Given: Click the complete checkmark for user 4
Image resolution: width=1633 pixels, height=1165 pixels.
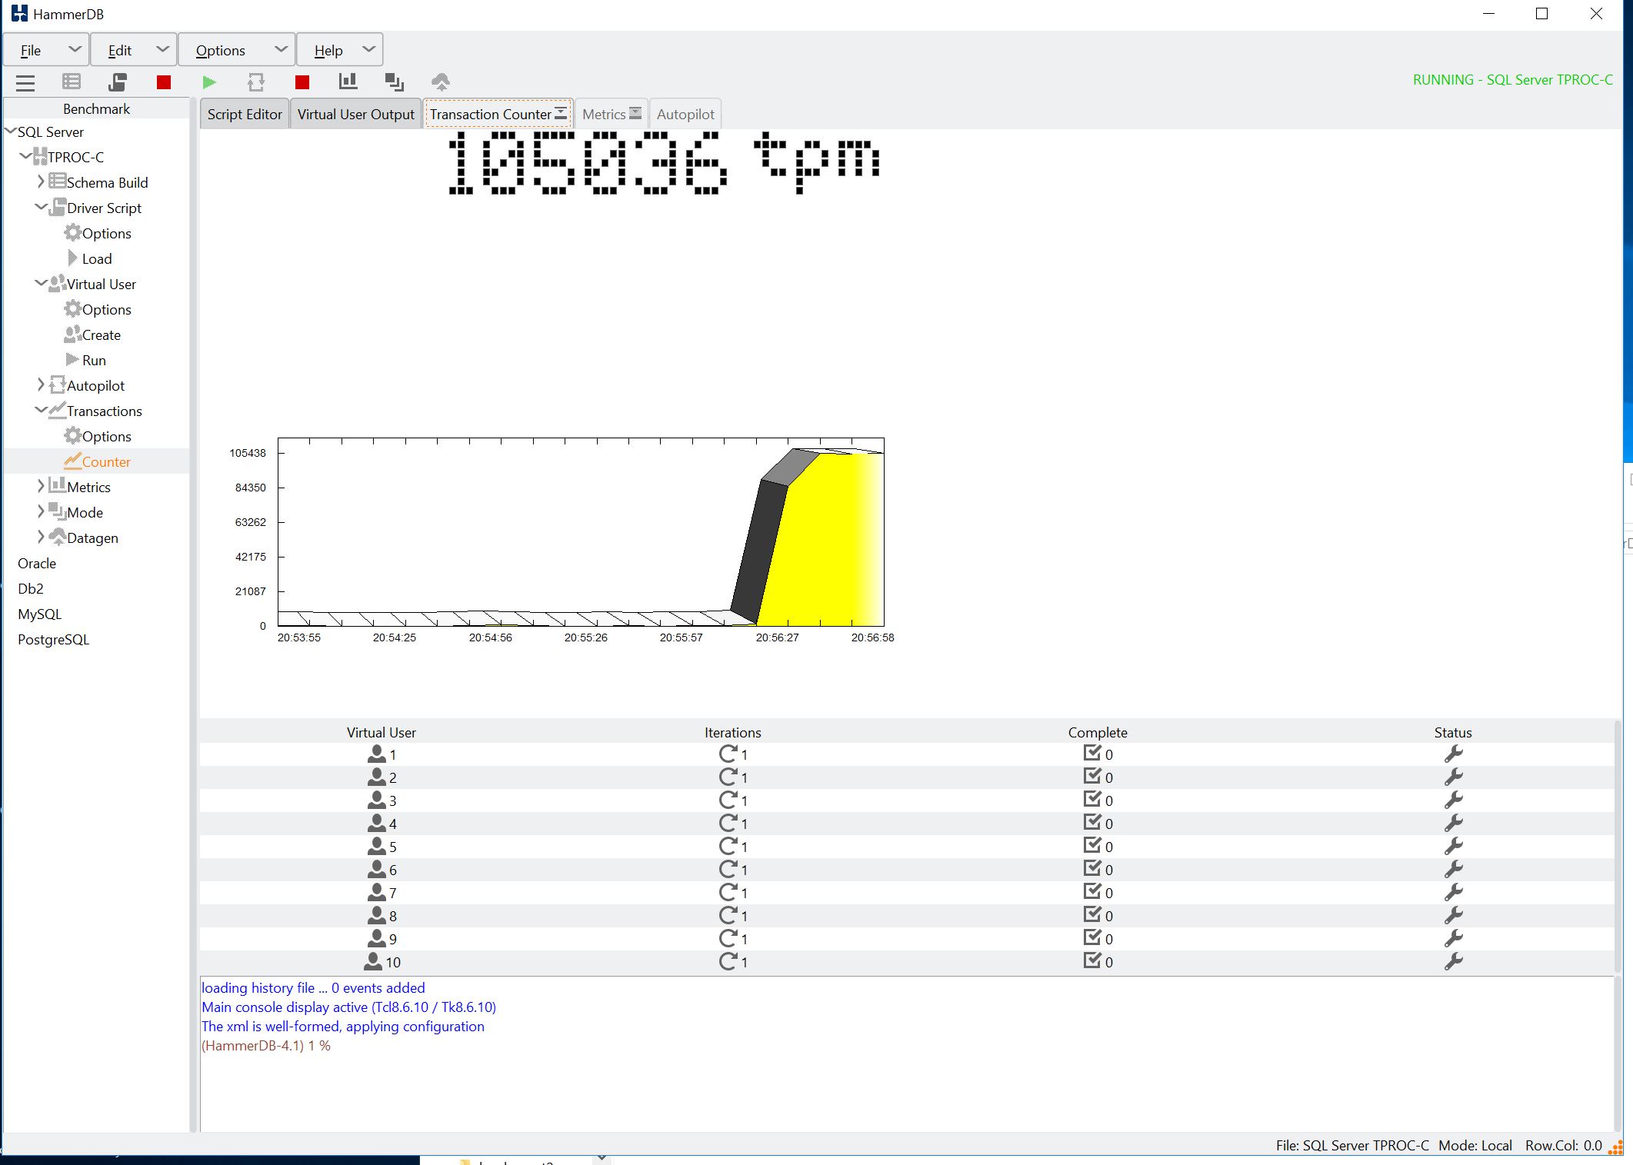Looking at the screenshot, I should (1092, 822).
